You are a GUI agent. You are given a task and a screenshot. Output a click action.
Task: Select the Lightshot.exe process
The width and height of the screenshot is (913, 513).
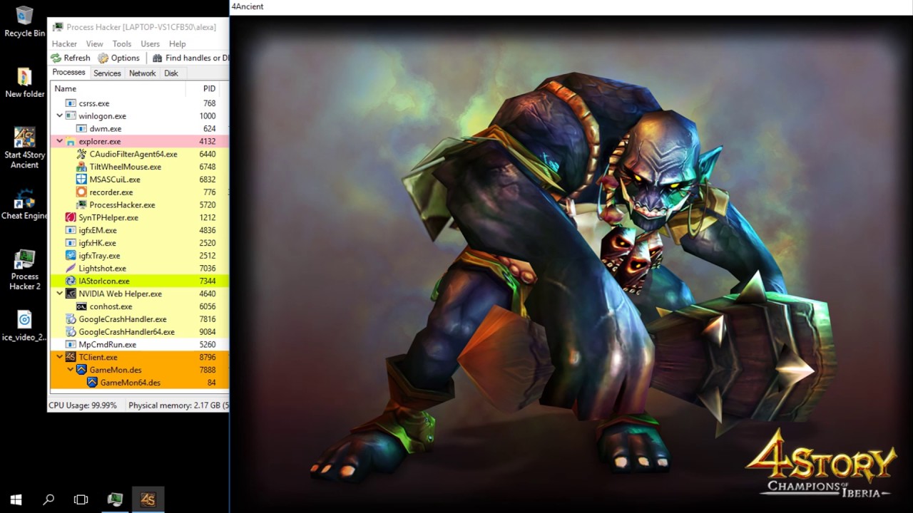click(140, 268)
